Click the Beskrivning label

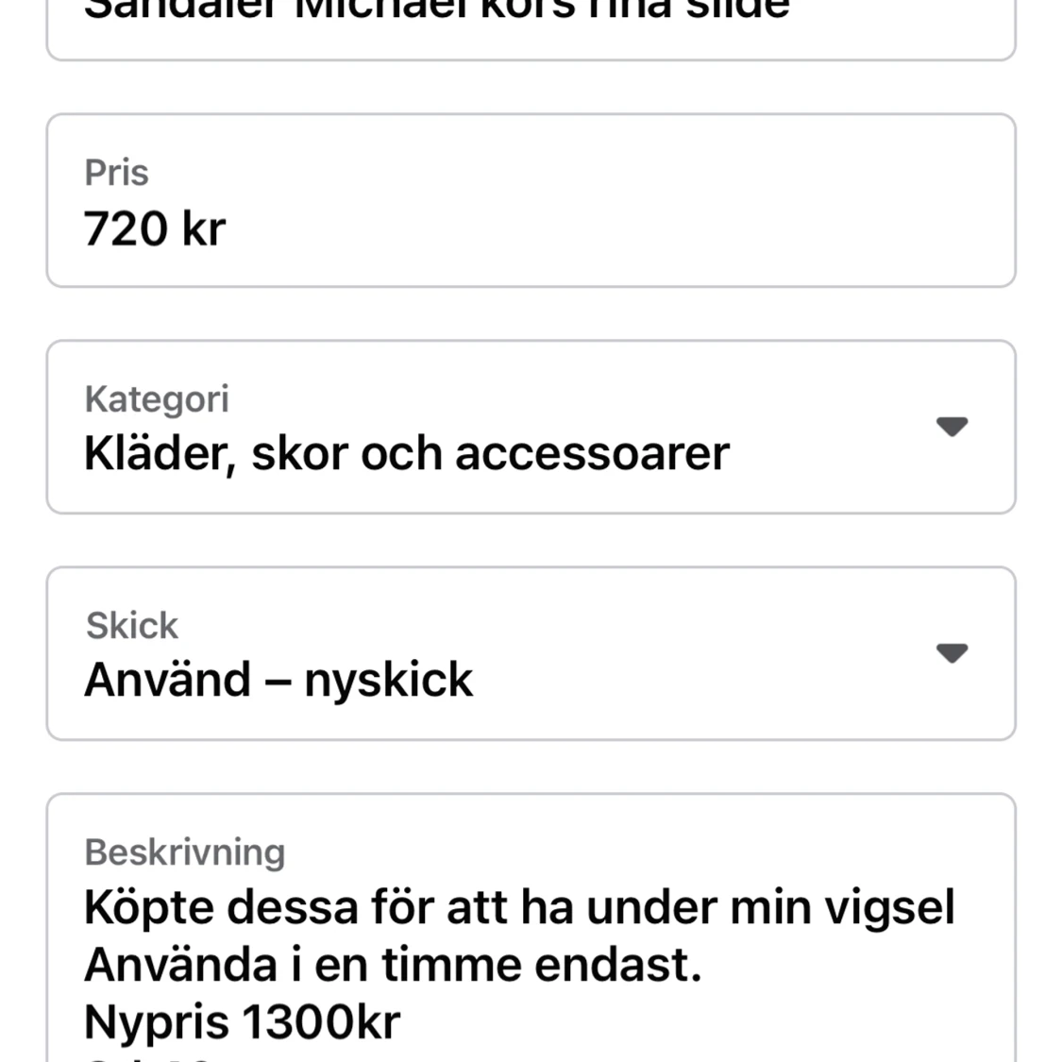coord(186,851)
